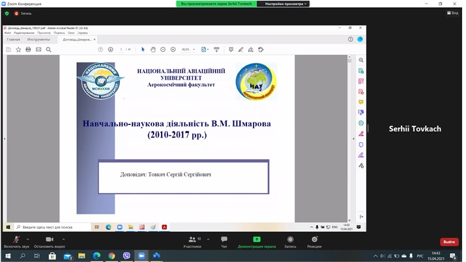The image size is (466, 262).
Task: Click the green Демонстрация экрана share button
Action: point(257,241)
